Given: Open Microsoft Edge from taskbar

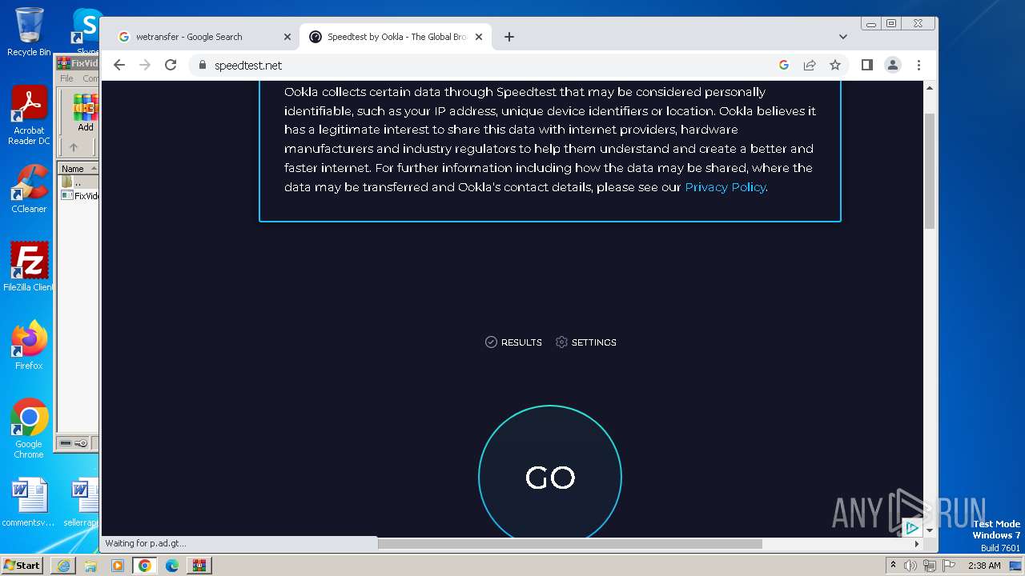Looking at the screenshot, I should click(172, 566).
